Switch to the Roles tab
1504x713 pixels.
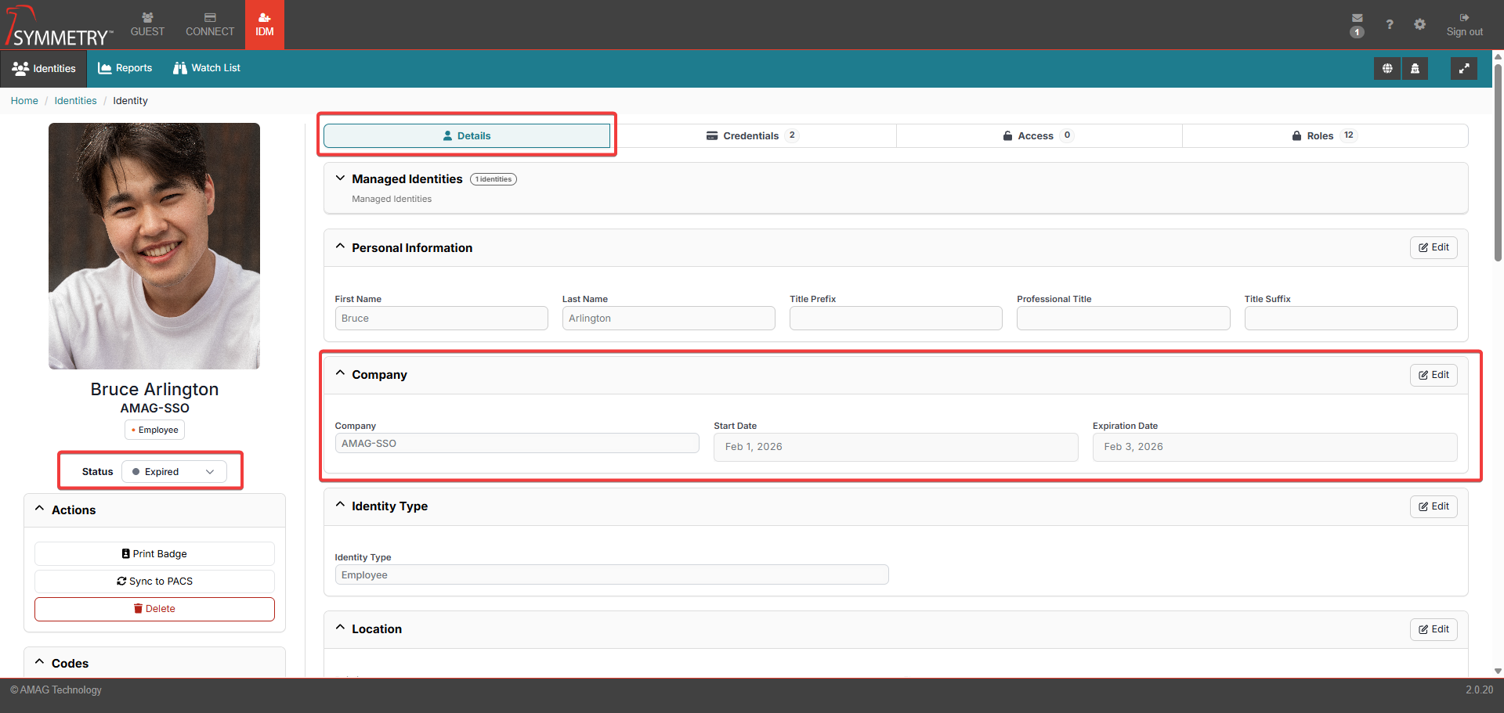click(x=1319, y=135)
